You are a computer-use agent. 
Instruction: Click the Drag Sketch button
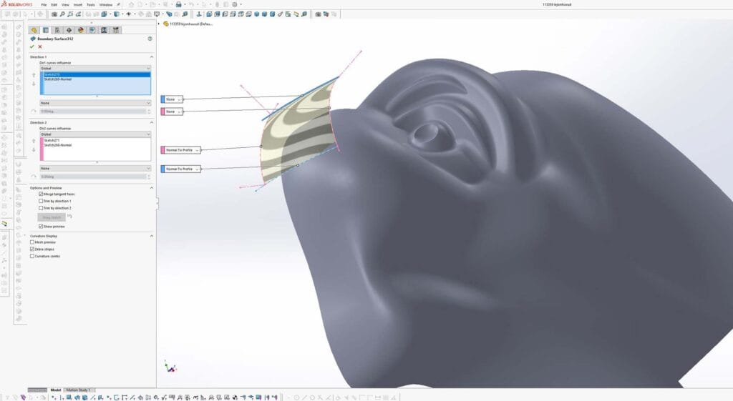52,217
